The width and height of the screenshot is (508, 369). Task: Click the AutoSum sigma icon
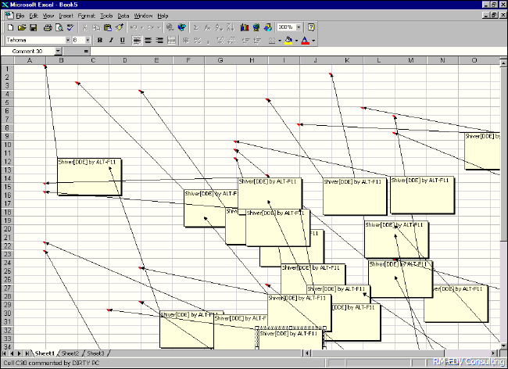point(196,27)
